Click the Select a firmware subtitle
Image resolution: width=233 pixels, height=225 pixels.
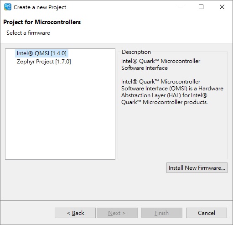point(28,33)
